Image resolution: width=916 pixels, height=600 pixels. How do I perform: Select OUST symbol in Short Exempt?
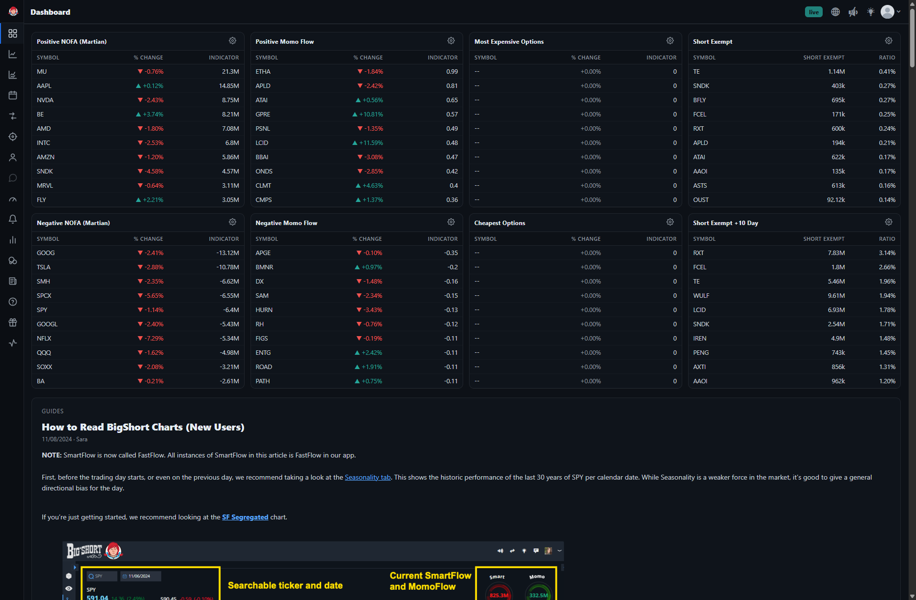701,200
